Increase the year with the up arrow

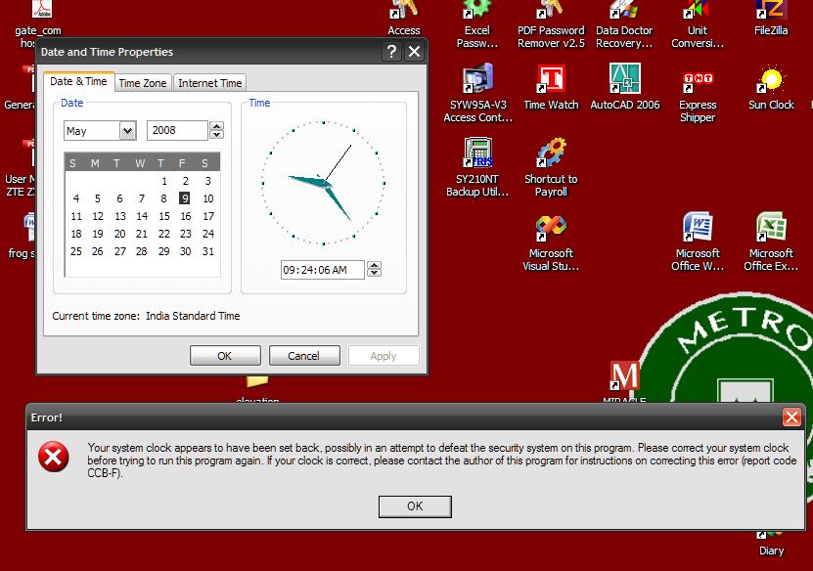tap(217, 126)
